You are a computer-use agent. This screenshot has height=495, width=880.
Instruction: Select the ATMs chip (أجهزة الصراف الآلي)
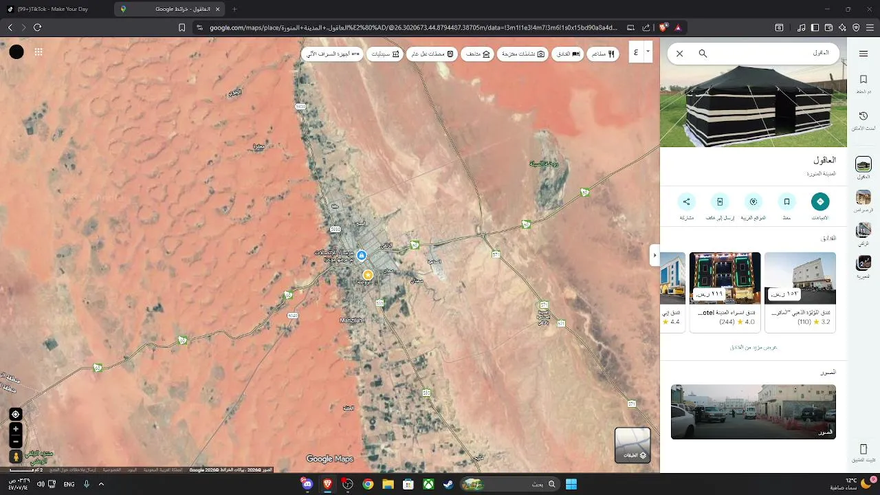pos(332,54)
